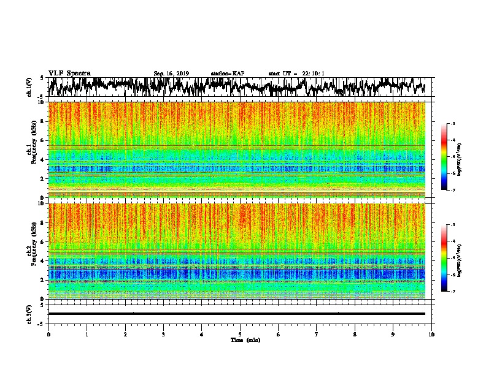The image size is (486, 375).
Task: Click the time axis tick label "7"
Action: pos(317,335)
